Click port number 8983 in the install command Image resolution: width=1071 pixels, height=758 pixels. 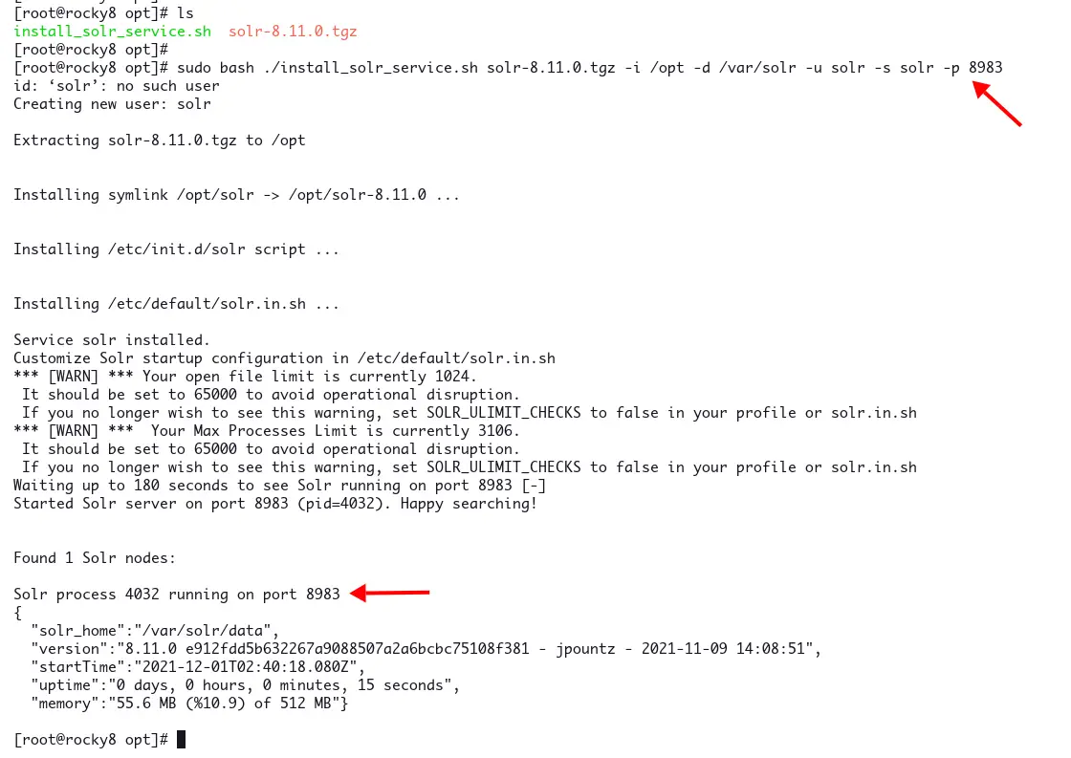coord(986,68)
